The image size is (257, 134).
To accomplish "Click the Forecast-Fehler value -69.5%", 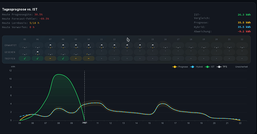I will pos(44,19).
